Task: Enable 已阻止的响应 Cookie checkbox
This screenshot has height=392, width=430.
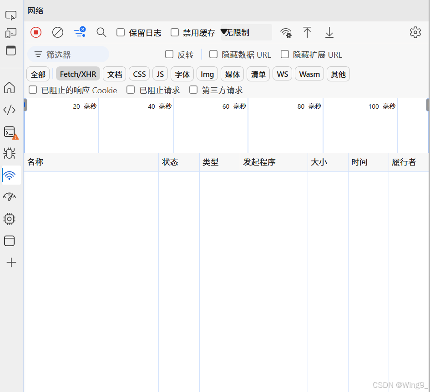Action: click(x=33, y=90)
